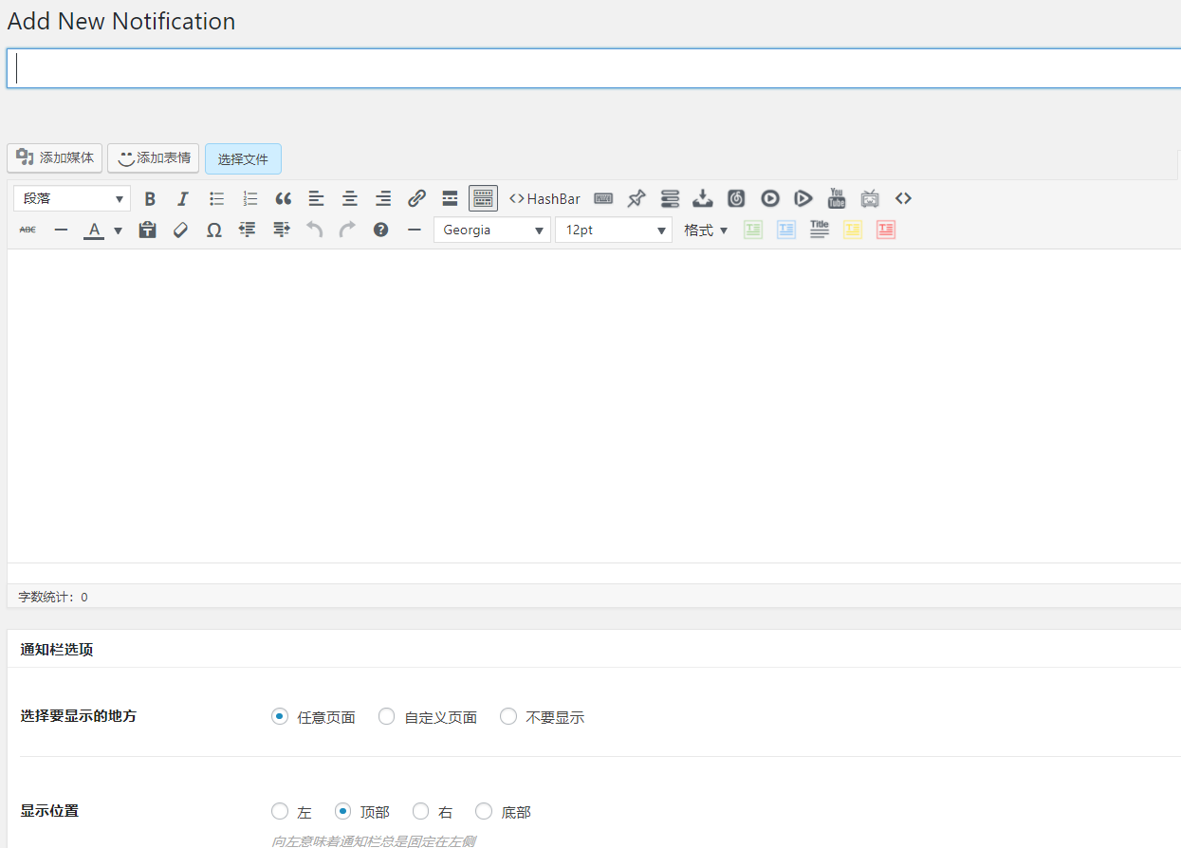Insert or edit a link
Screen dimensions: 1181x848
416,198
